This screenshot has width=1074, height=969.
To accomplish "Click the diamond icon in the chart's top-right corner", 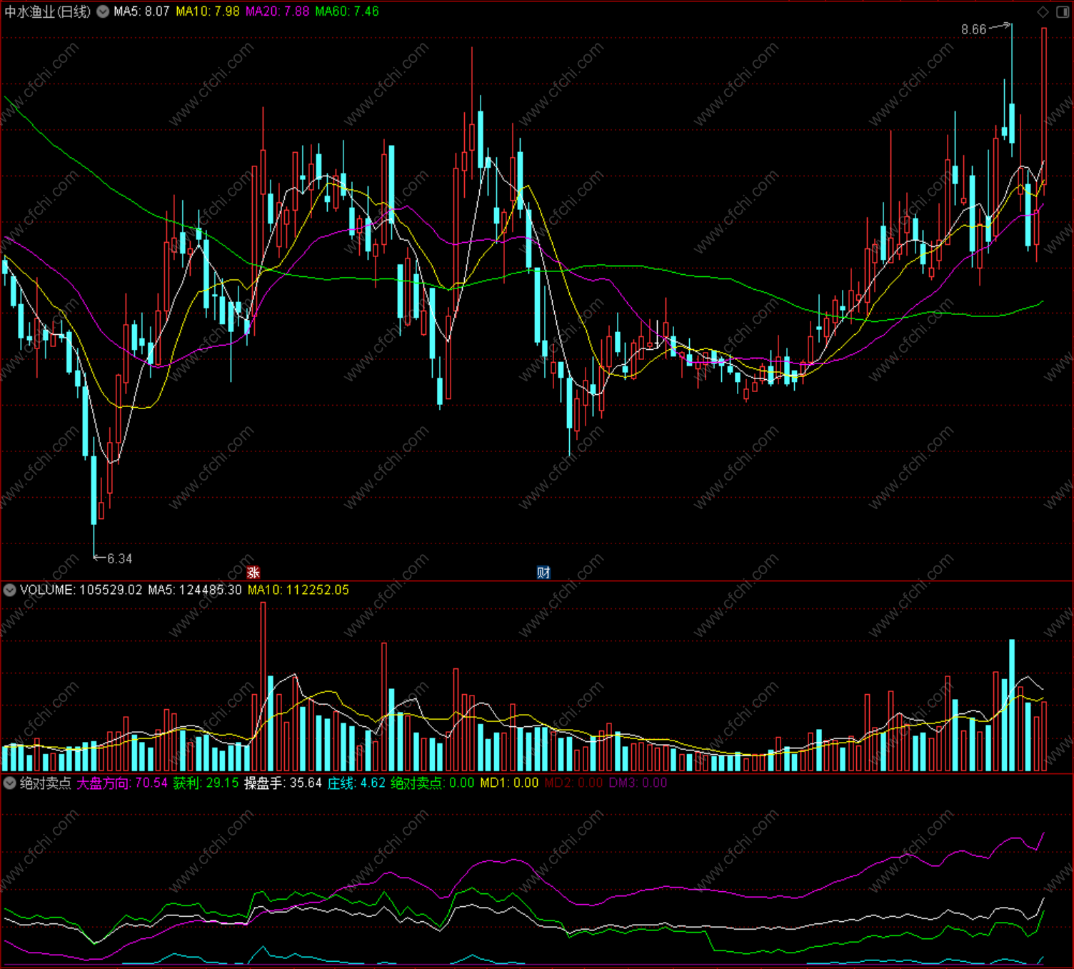I will tap(1043, 11).
